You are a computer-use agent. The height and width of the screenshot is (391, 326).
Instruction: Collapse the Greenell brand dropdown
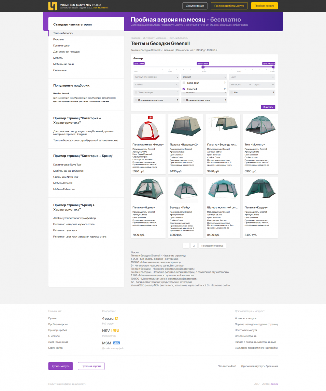click(x=204, y=77)
